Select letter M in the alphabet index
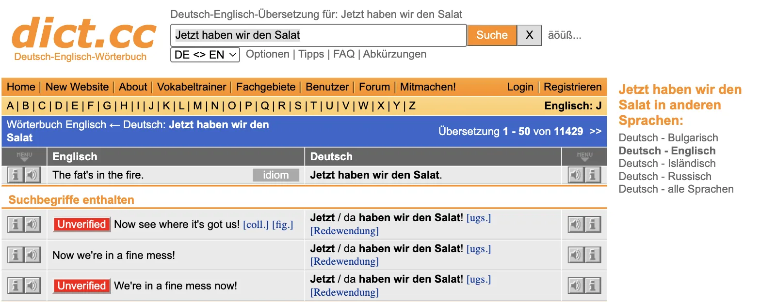 tap(197, 106)
